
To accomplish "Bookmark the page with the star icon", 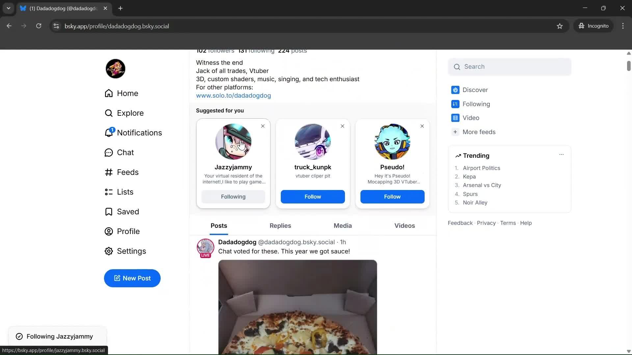I will coord(560,26).
